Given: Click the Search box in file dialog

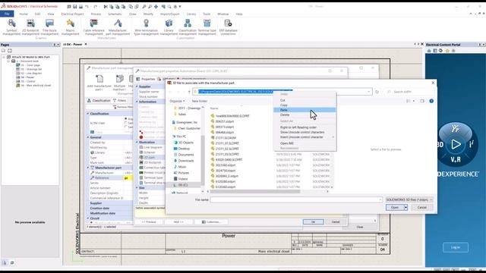Looking at the screenshot, I should pyautogui.click(x=409, y=92).
